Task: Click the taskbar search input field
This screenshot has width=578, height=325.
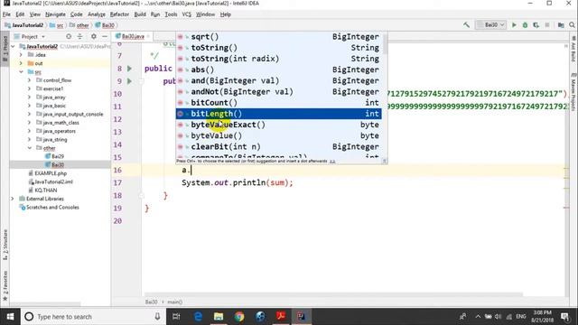Action: pyautogui.click(x=92, y=317)
